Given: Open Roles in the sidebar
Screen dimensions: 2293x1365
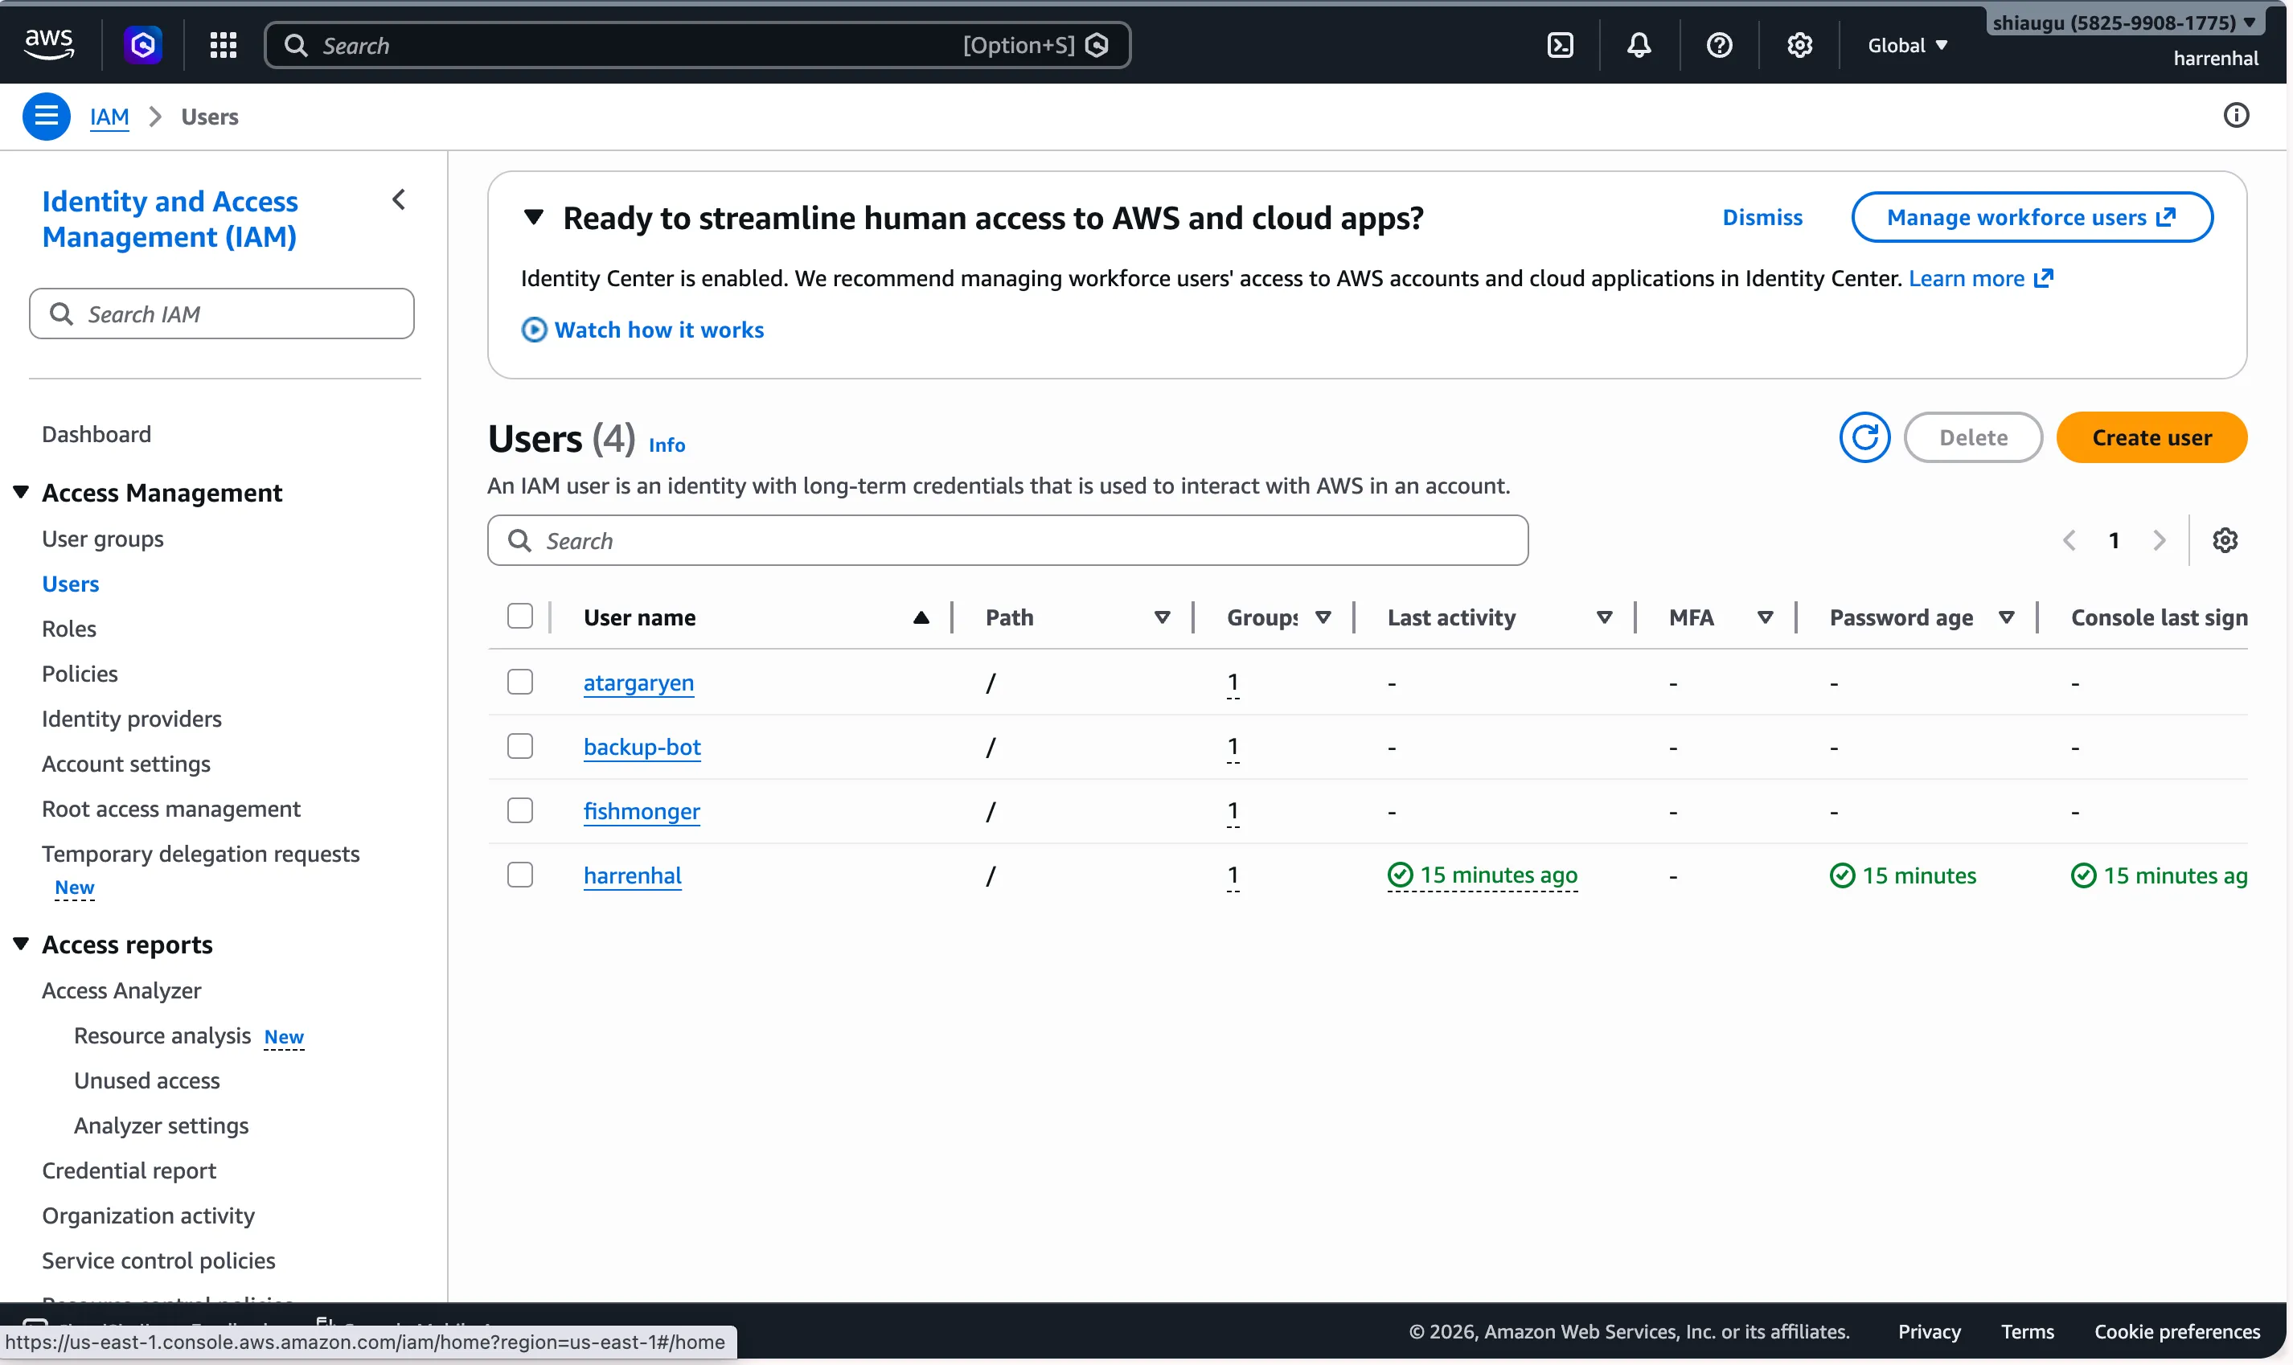Looking at the screenshot, I should [x=69, y=629].
